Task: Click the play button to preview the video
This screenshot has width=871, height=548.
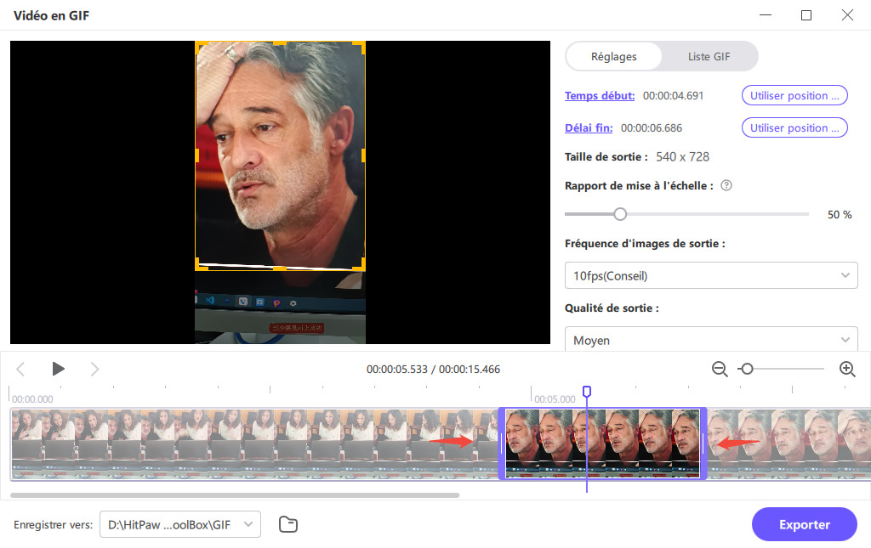Action: tap(58, 369)
